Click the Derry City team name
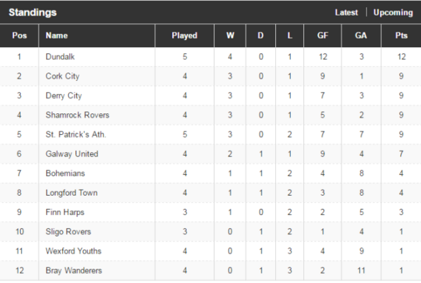Viewport: 421px width, 283px height. pyautogui.click(x=63, y=96)
